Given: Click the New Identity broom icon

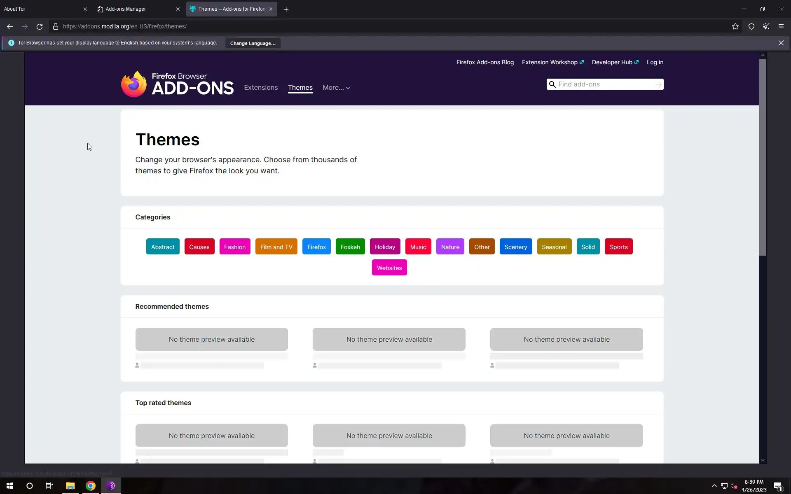Looking at the screenshot, I should tap(766, 26).
